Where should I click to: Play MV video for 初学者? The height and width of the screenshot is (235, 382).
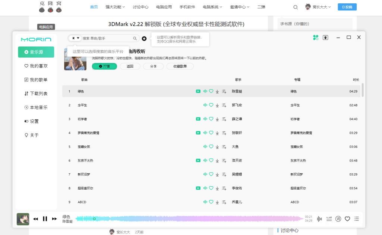[198, 119]
